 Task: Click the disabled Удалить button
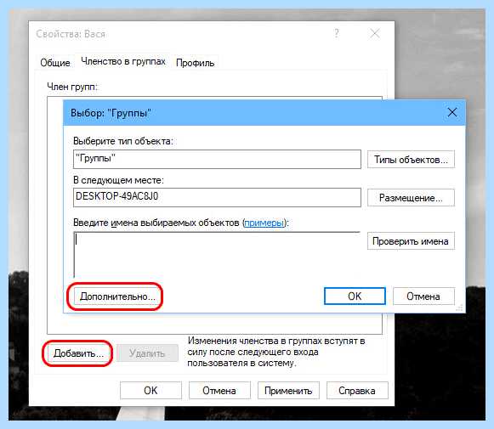click(147, 353)
